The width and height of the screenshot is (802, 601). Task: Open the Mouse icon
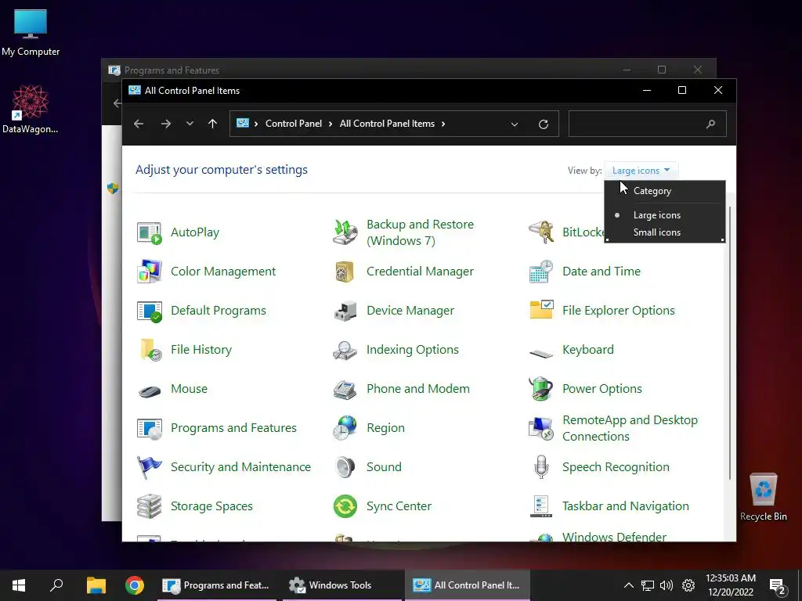150,391
